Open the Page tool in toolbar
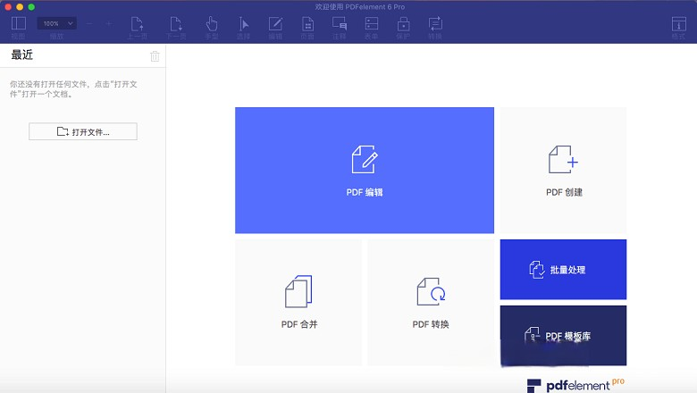Screen dimensions: 697x393 point(307,23)
